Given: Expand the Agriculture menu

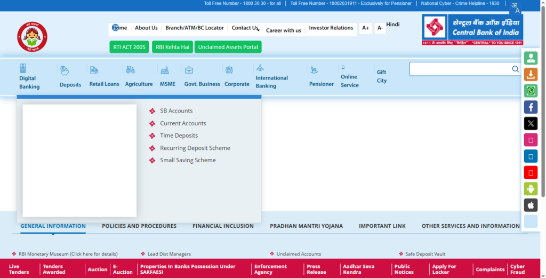Looking at the screenshot, I should click(x=139, y=84).
